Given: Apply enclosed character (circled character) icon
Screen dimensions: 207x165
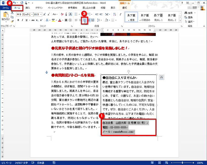Looking at the screenshot, I should coord(70,20).
